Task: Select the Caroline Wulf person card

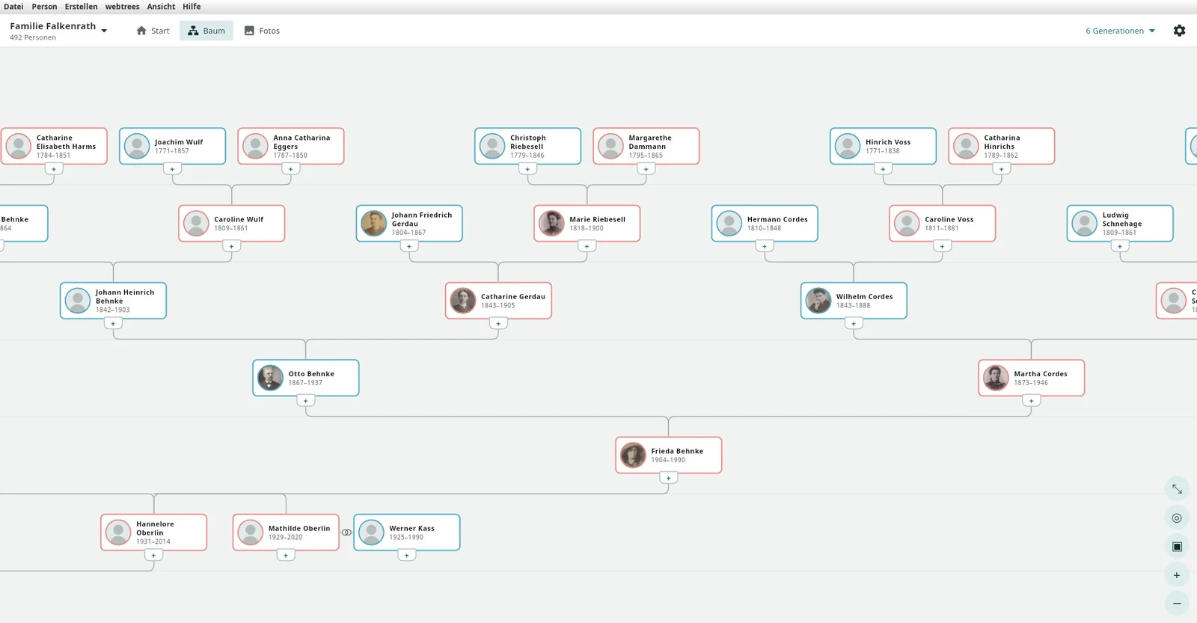Action: pyautogui.click(x=232, y=223)
